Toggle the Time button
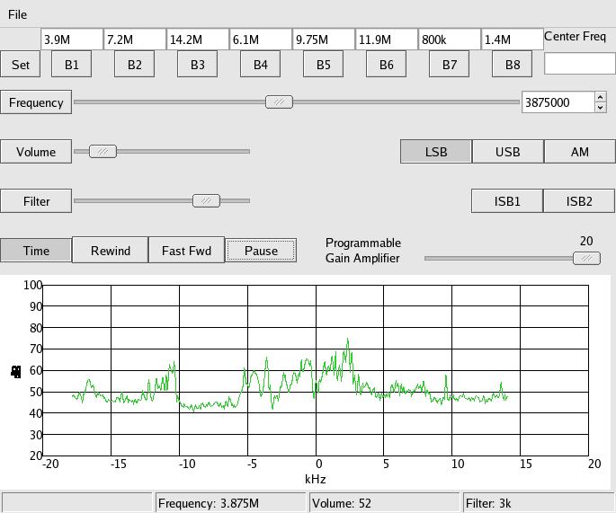 tap(36, 251)
